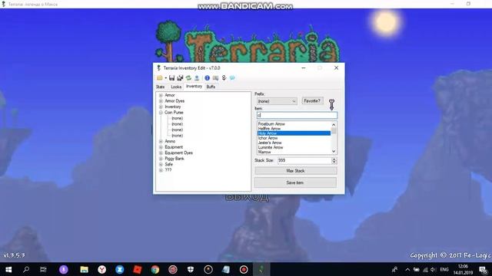Expand the Equipment Dyes tree node

click(x=161, y=153)
